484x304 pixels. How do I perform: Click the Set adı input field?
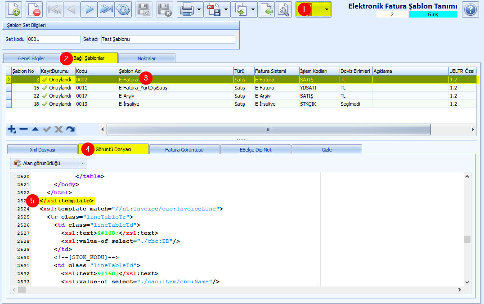(168, 39)
